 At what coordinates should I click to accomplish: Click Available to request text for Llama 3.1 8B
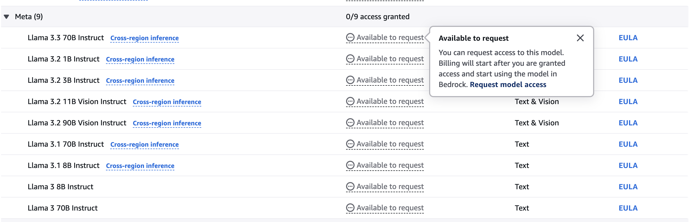coord(390,165)
